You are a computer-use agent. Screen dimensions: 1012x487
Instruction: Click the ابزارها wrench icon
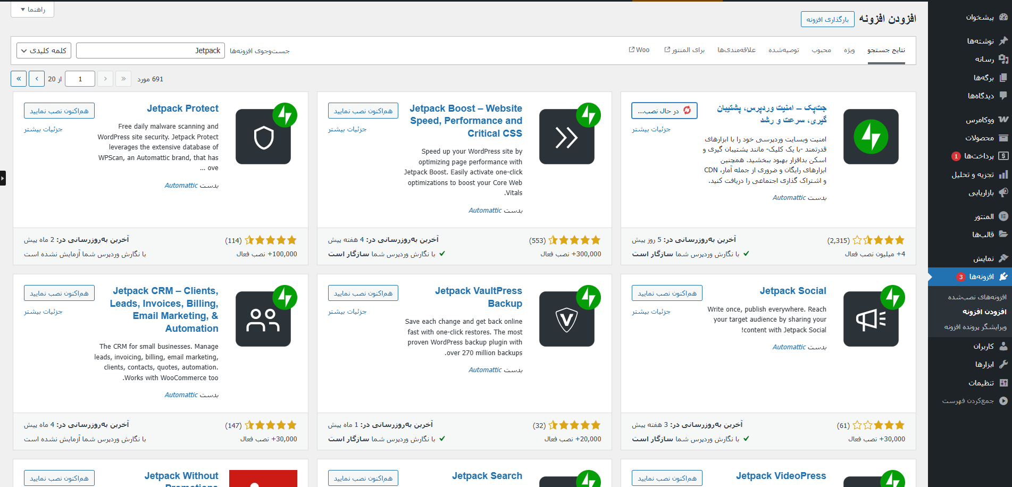(1003, 364)
